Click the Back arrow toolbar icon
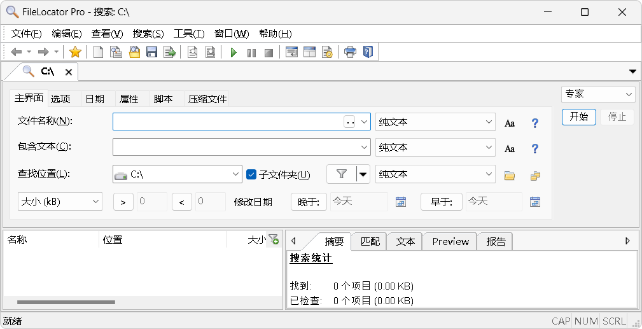This screenshot has height=329, width=642. [x=16, y=52]
